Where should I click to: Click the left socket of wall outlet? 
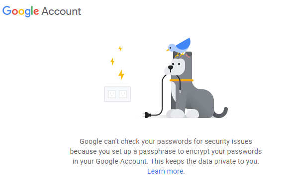[112, 94]
